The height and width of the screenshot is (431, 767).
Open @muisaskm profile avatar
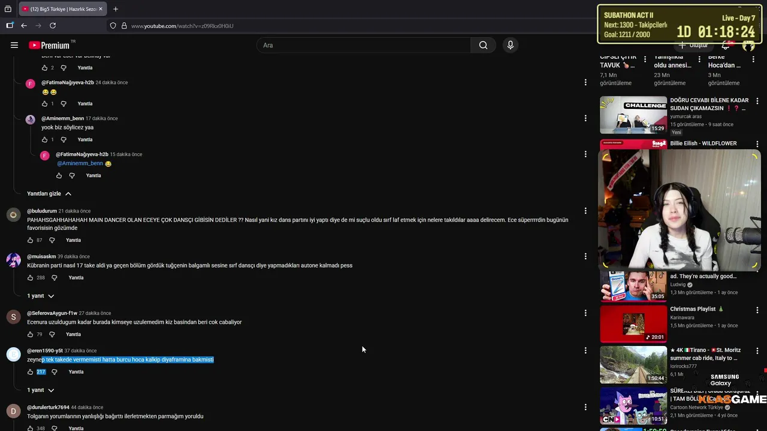pos(13,260)
